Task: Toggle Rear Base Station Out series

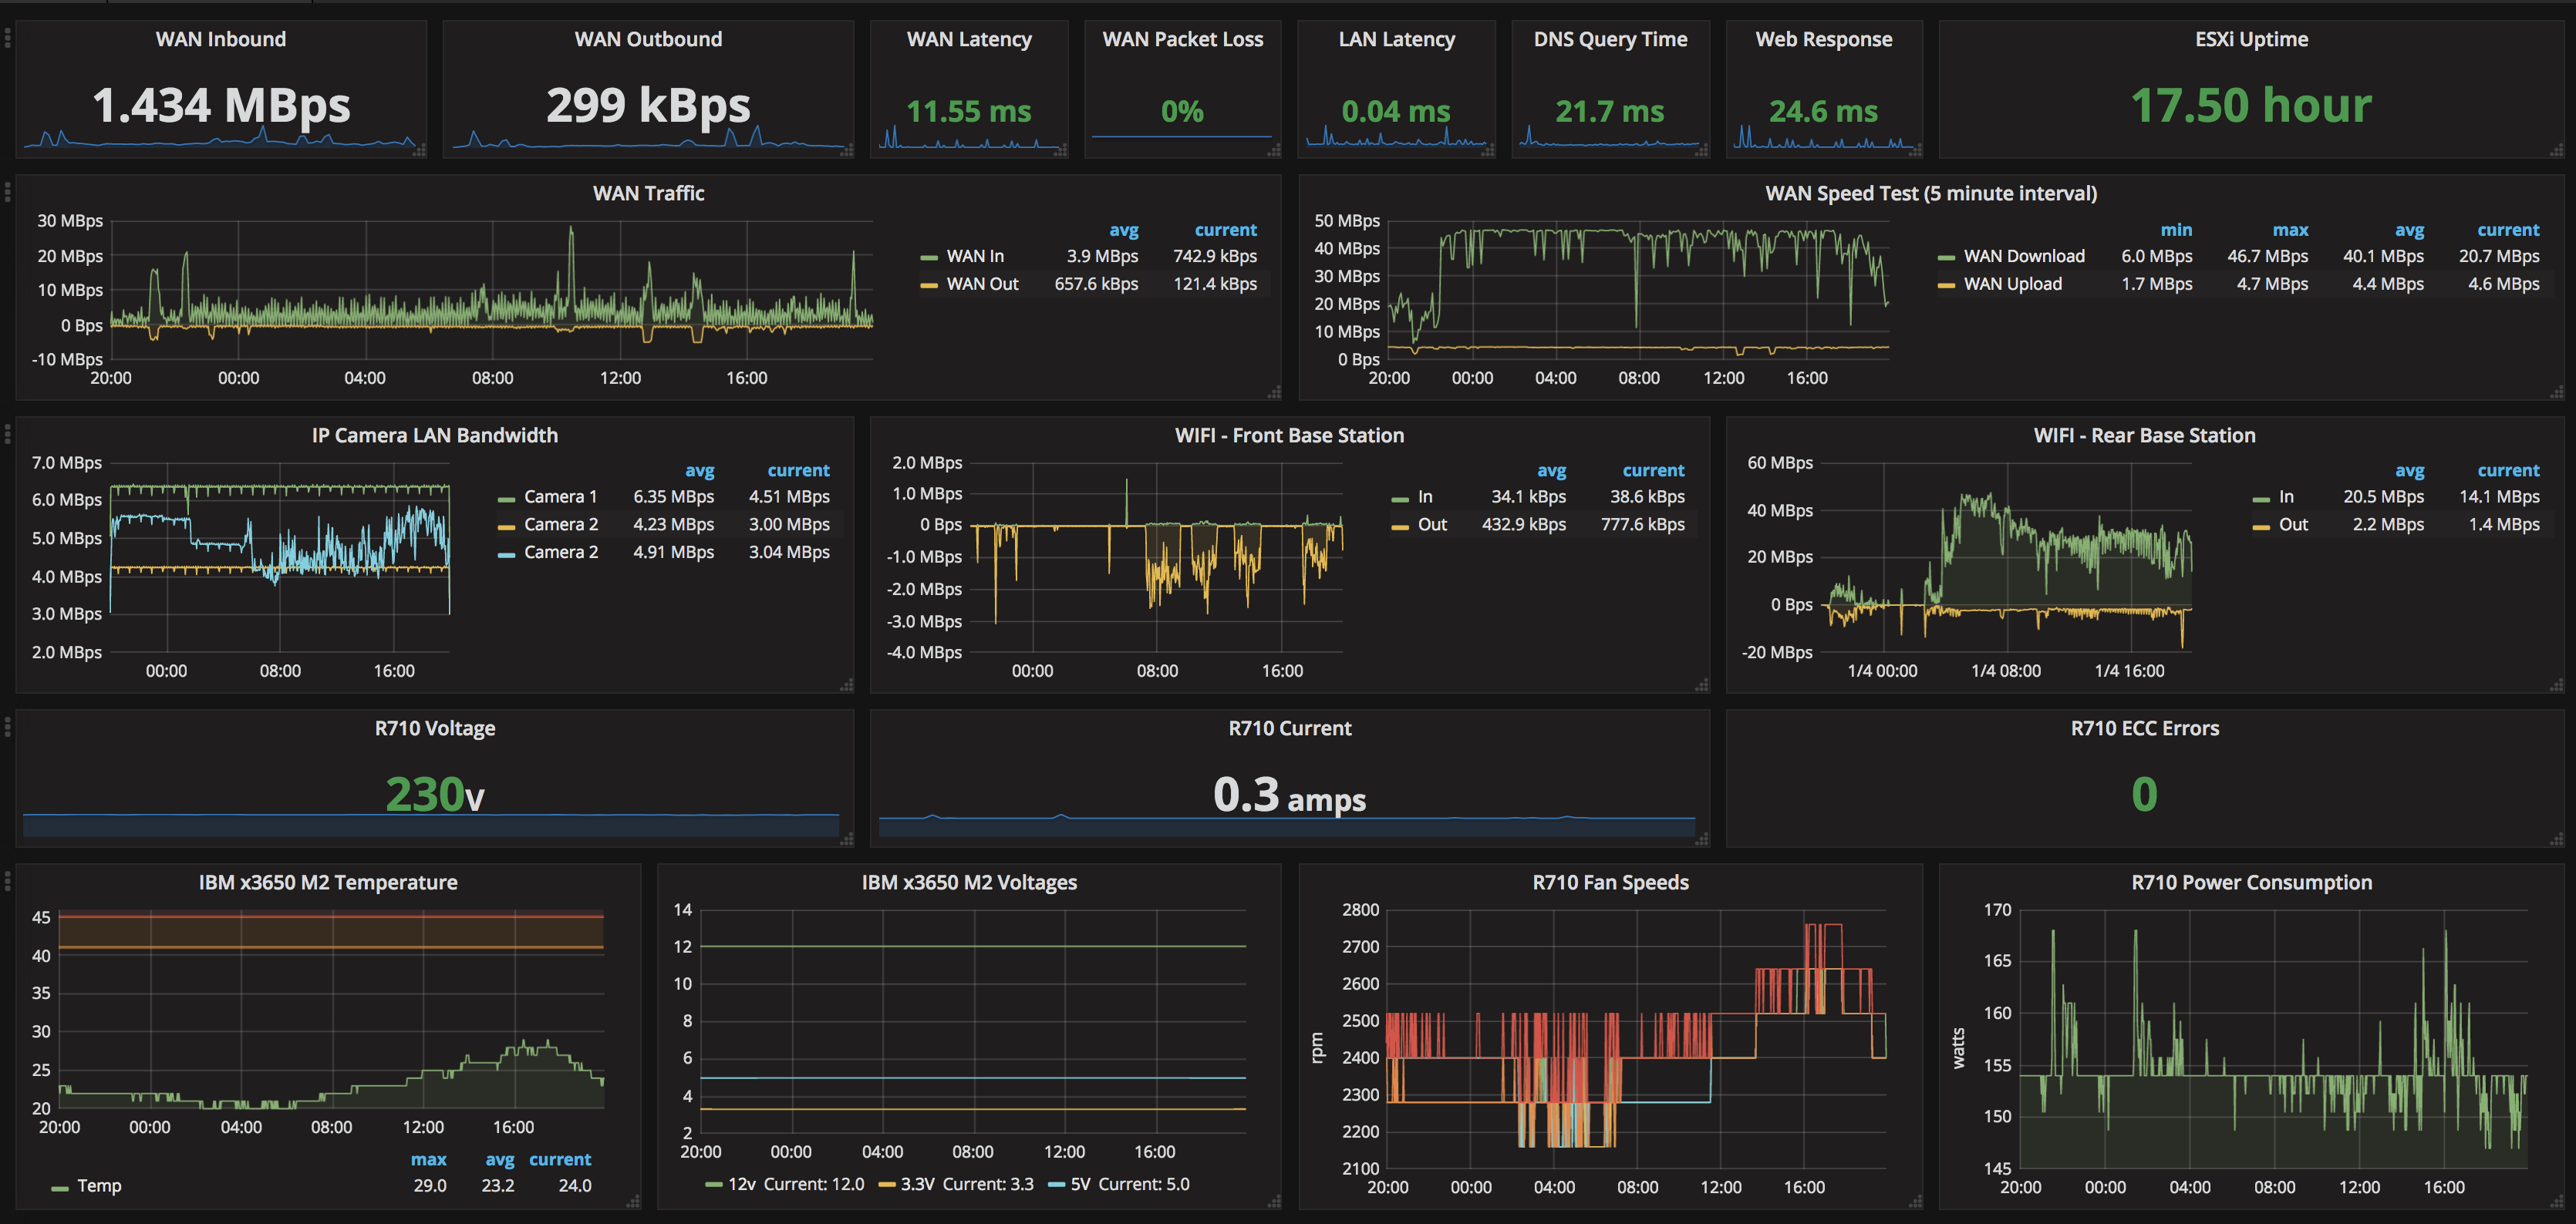Action: coord(2293,525)
